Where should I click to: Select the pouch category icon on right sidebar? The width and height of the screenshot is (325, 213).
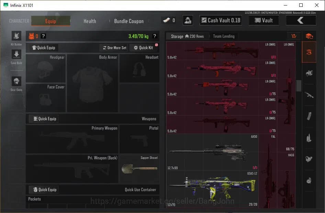309,159
